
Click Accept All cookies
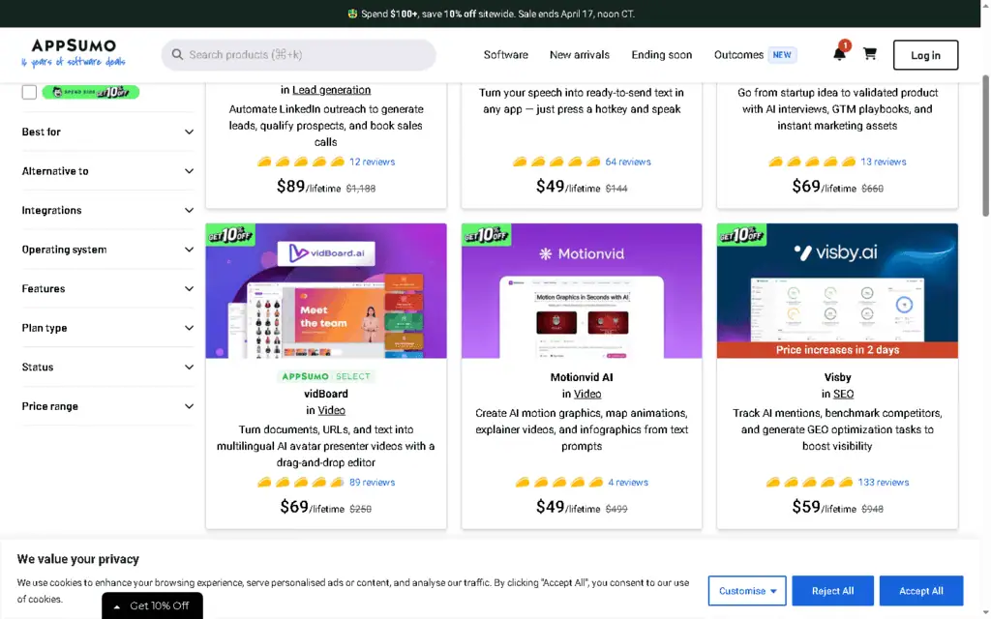(921, 591)
